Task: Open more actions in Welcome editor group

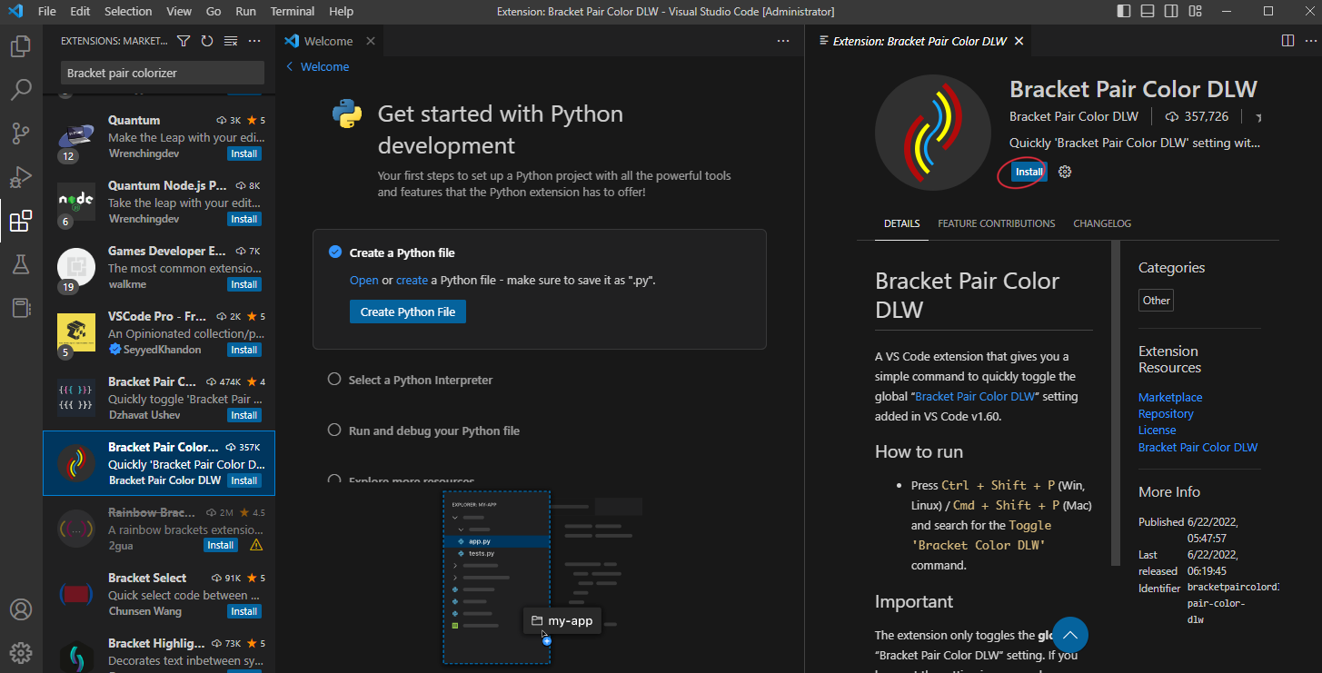Action: [783, 41]
